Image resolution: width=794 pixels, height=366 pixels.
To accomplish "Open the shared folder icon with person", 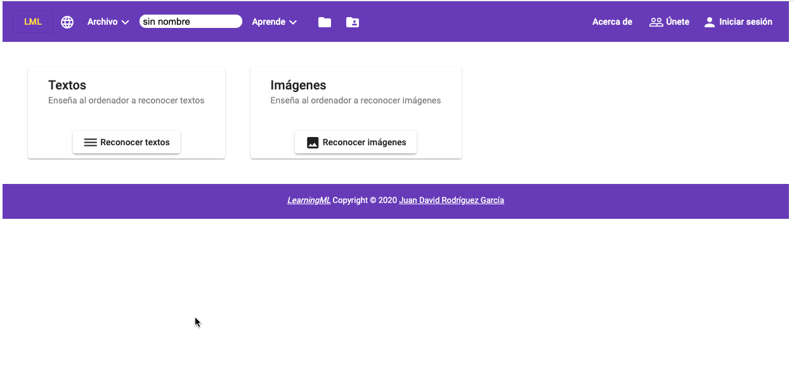I will point(353,22).
